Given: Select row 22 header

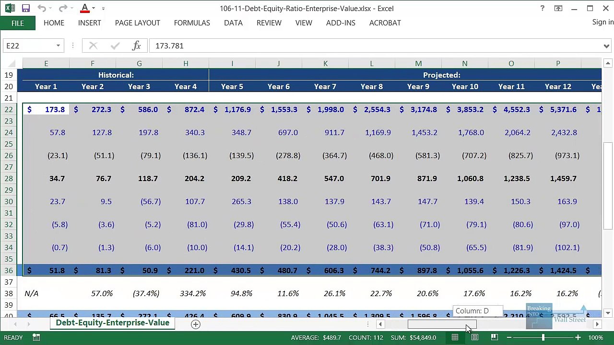Looking at the screenshot, I should point(9,109).
